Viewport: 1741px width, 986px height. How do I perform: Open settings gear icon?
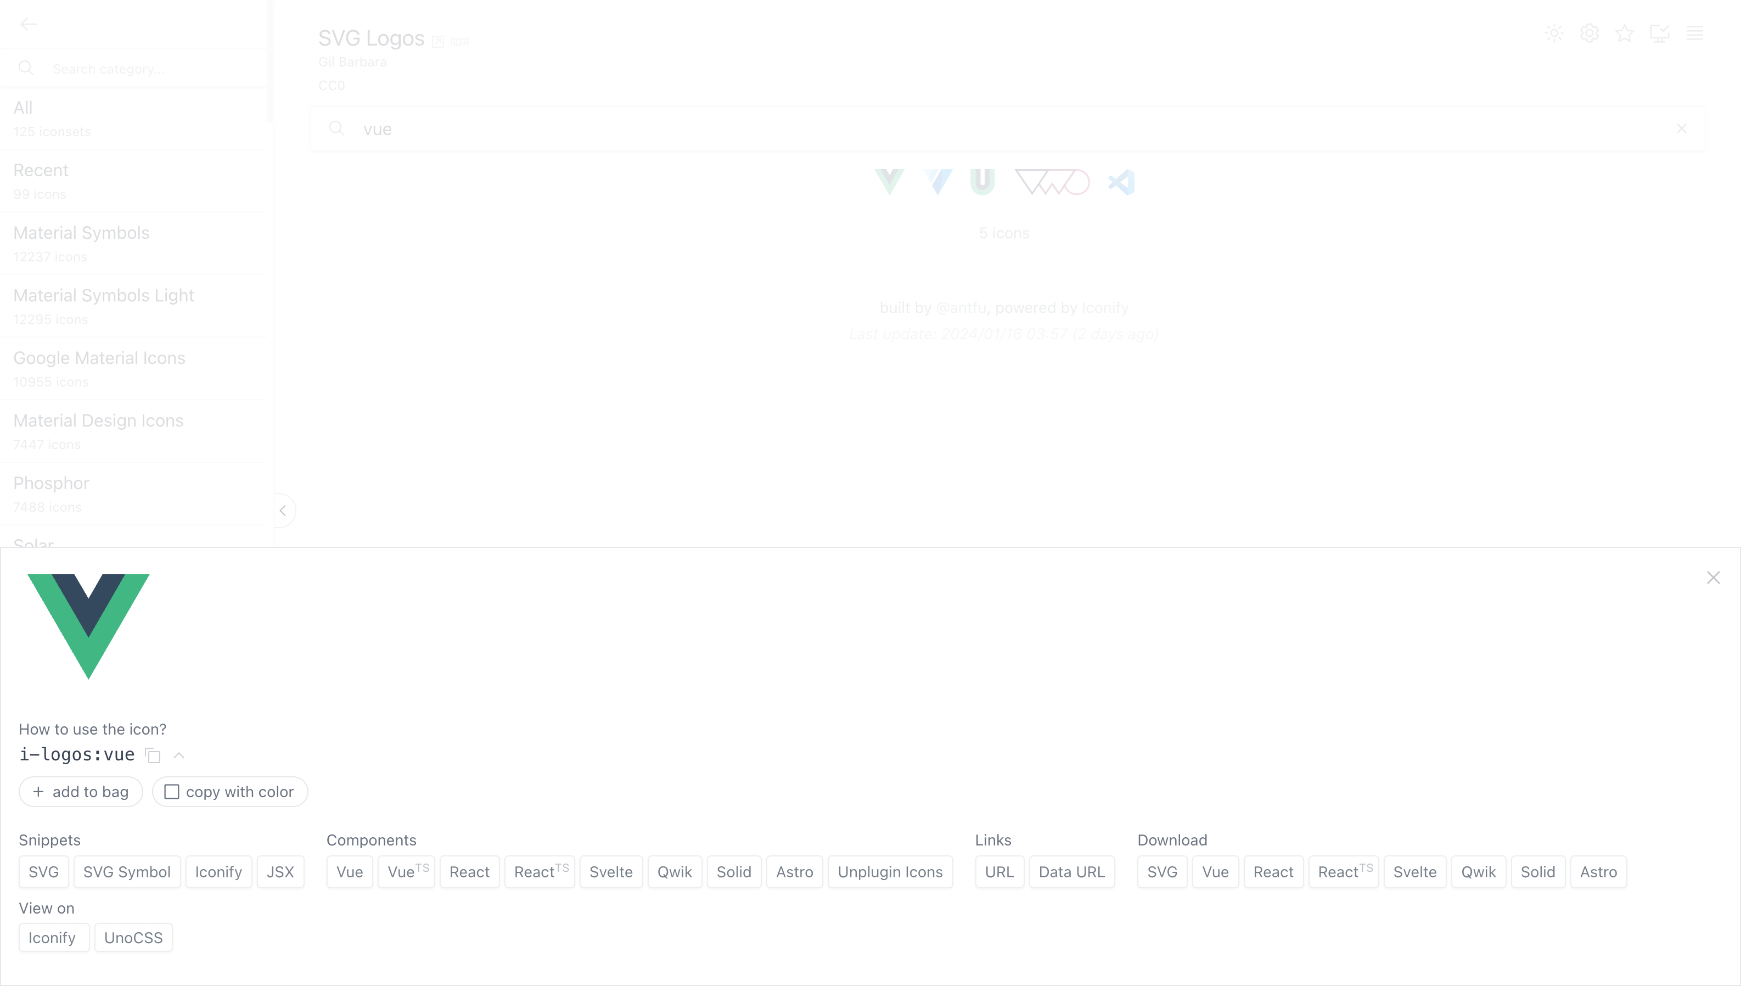[1589, 33]
